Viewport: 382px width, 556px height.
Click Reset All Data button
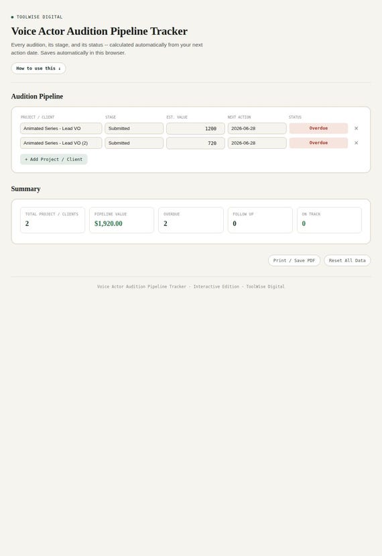pyautogui.click(x=347, y=260)
